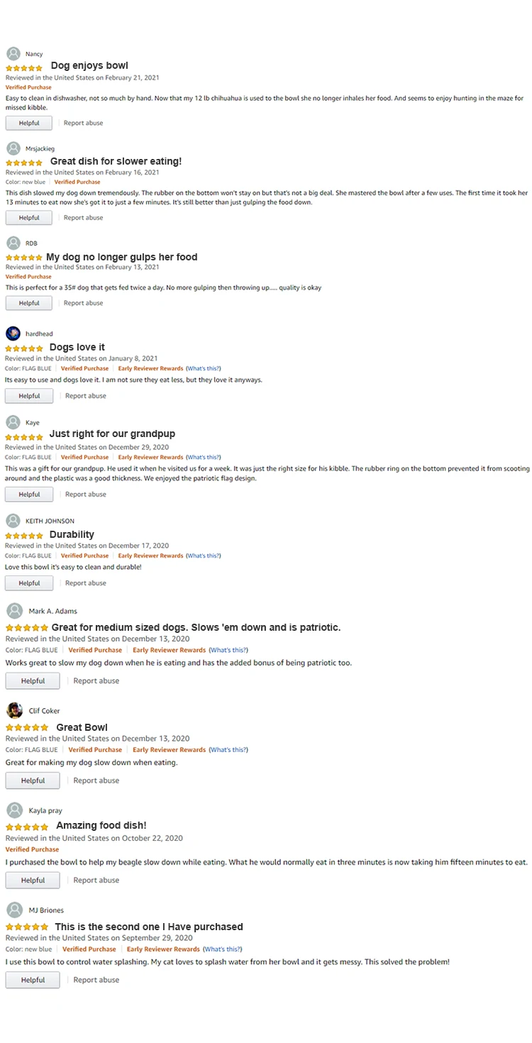532x1043 pixels.
Task: Mark Nancy's review as Helpful
Action: 29,123
